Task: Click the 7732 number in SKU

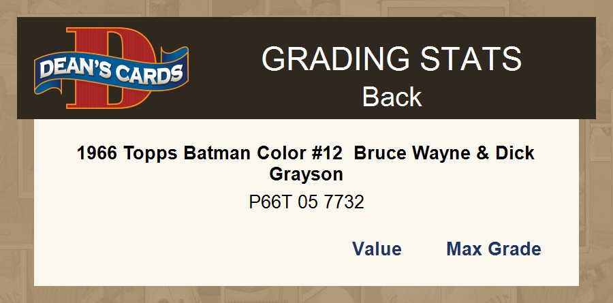Action: pos(345,202)
